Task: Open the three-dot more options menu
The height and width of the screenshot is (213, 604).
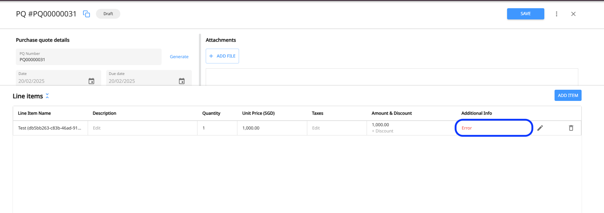Action: tap(557, 14)
